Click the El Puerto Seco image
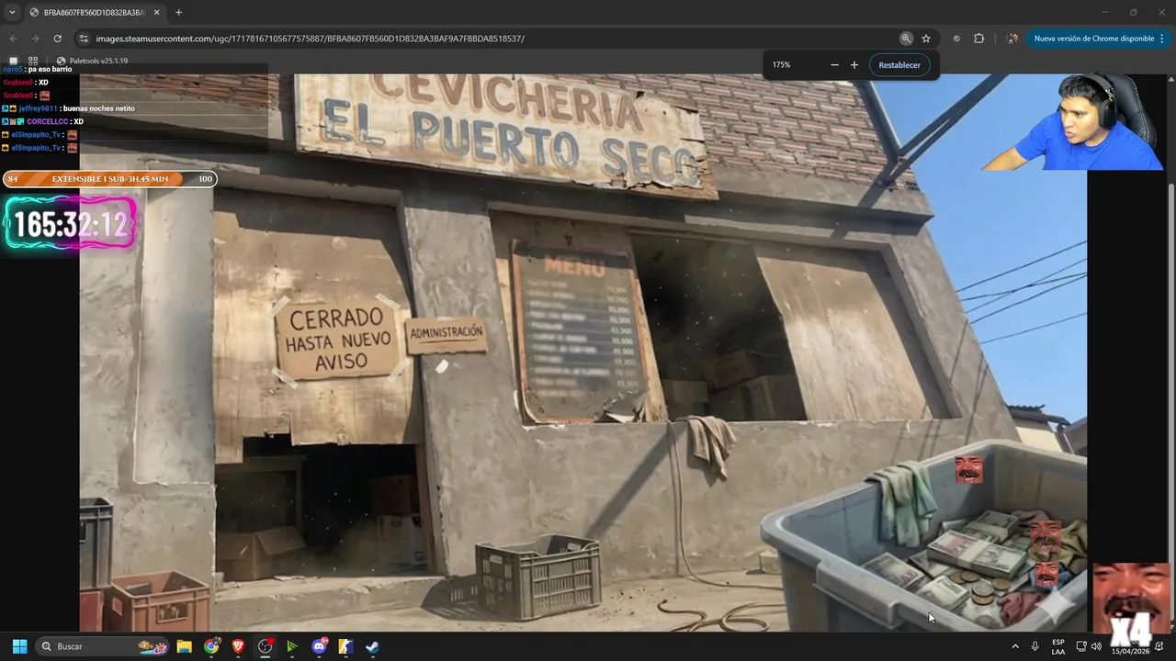Viewport: 1176px width, 661px height. (582, 353)
